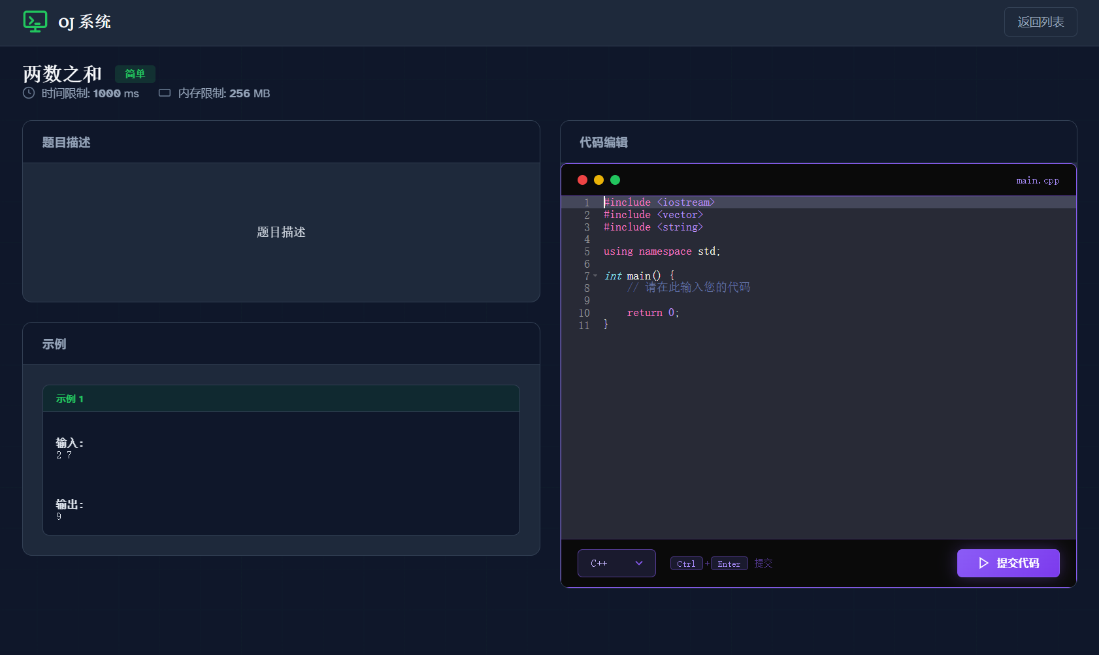The height and width of the screenshot is (655, 1099).
Task: Click the clock icon beside time limit
Action: tap(29, 93)
